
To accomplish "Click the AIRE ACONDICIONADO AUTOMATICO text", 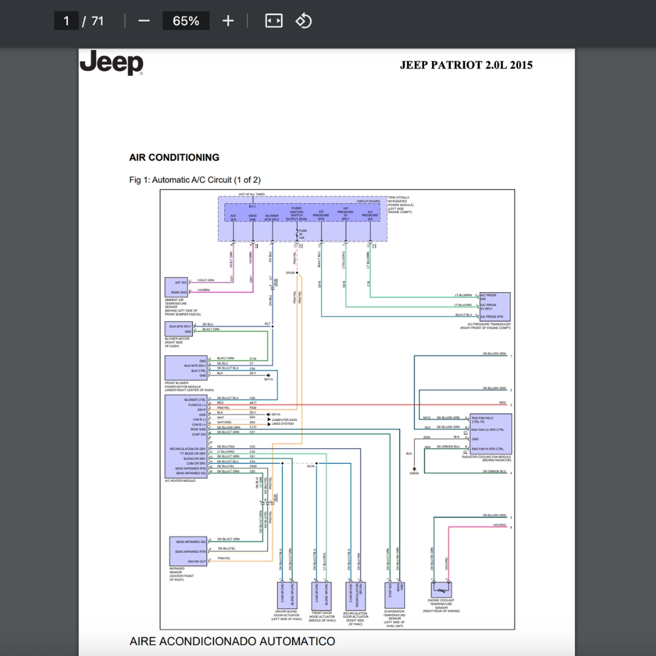I will (232, 641).
